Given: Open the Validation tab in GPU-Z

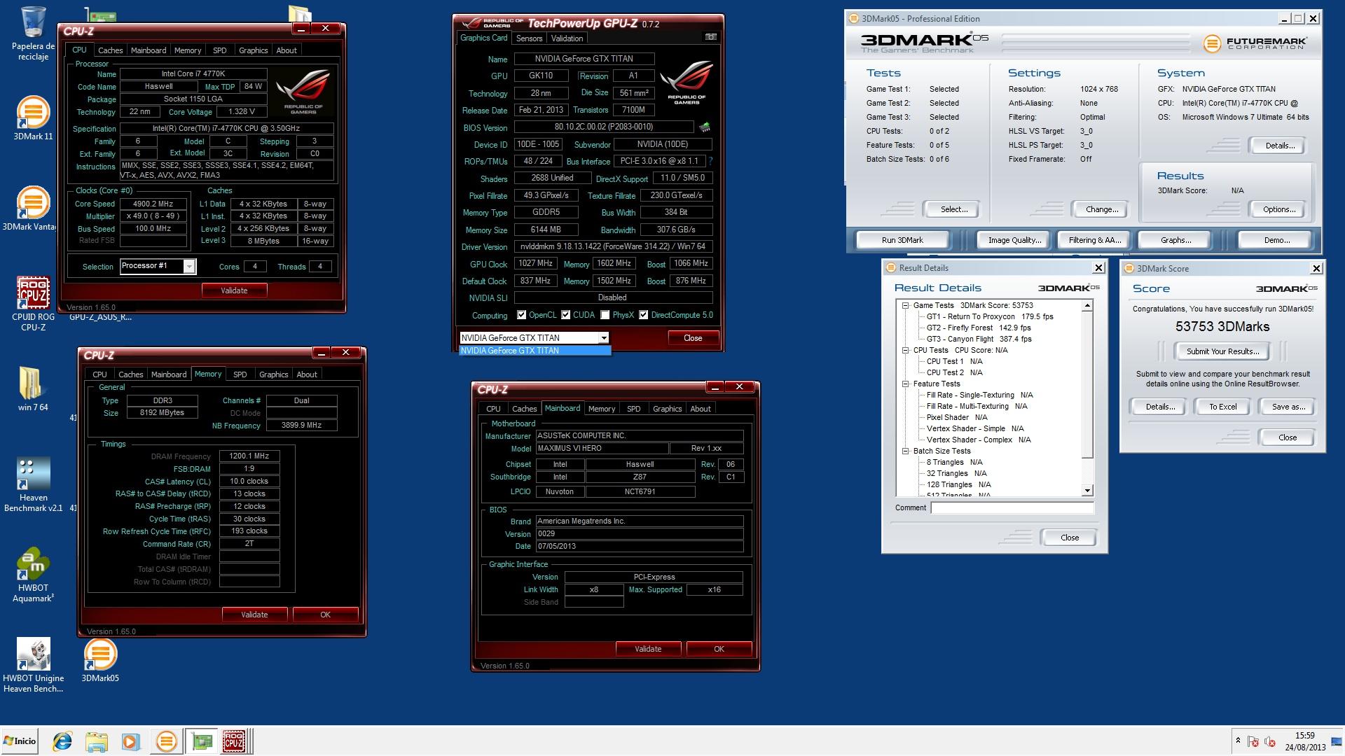Looking at the screenshot, I should pyautogui.click(x=567, y=38).
